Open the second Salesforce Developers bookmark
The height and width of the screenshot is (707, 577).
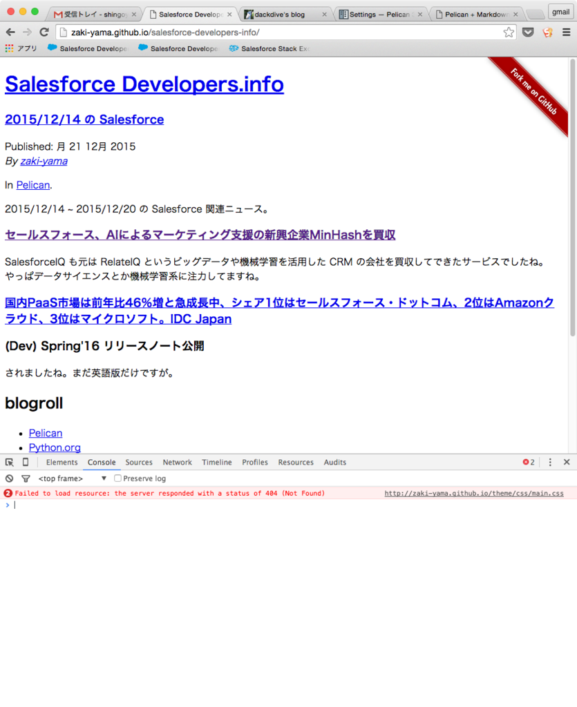(178, 48)
